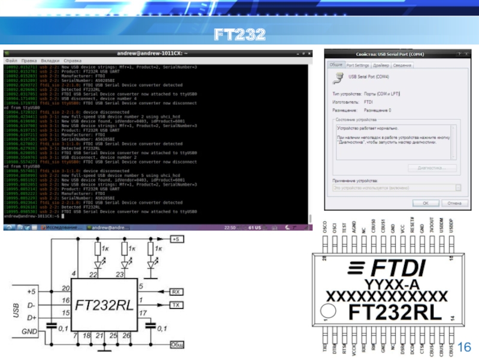Click the 'Применение устройства' label
The width and height of the screenshot is (479, 359).
click(355, 181)
